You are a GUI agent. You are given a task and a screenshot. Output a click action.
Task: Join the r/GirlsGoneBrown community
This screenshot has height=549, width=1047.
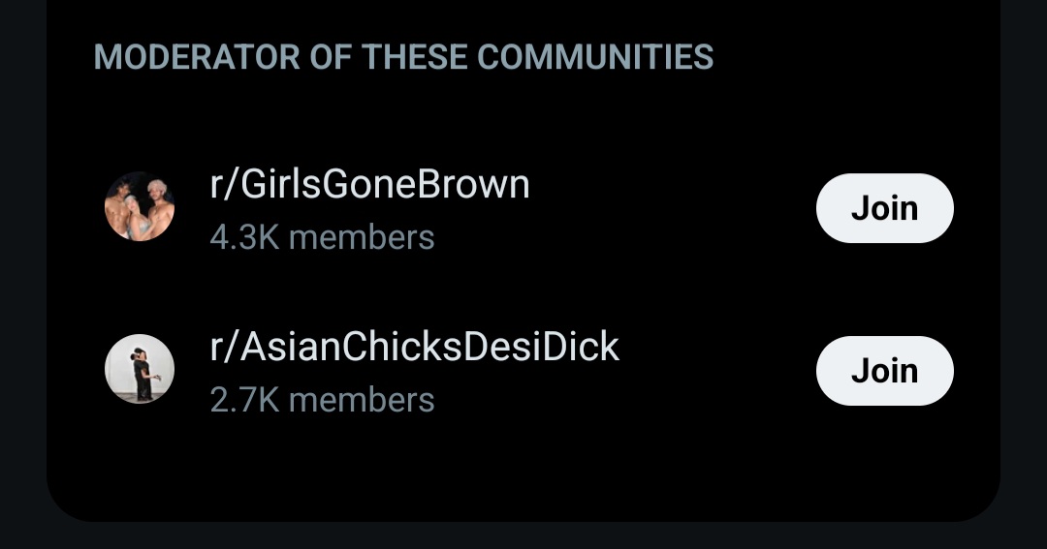[885, 208]
